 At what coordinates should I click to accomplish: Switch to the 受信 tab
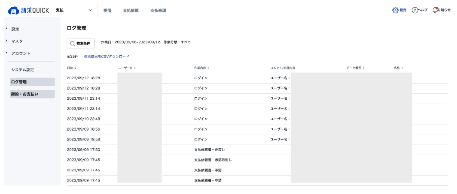pos(107,10)
